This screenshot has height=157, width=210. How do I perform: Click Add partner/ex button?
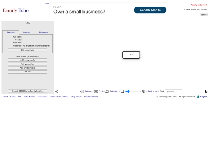click(28, 64)
